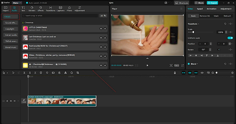Lock the video track
The height and width of the screenshot is (124, 236).
pyautogui.click(x=7, y=101)
